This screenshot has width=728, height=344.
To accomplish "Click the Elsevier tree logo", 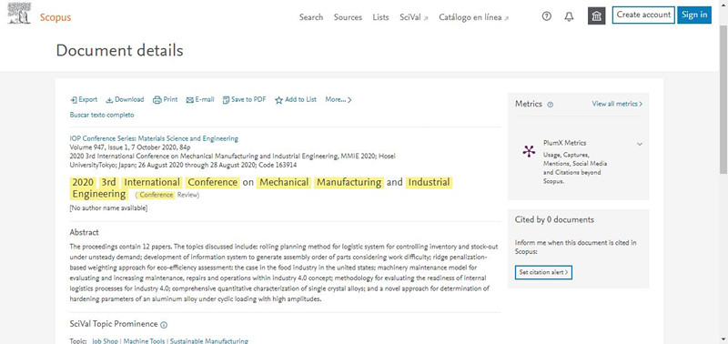I will (x=19, y=14).
